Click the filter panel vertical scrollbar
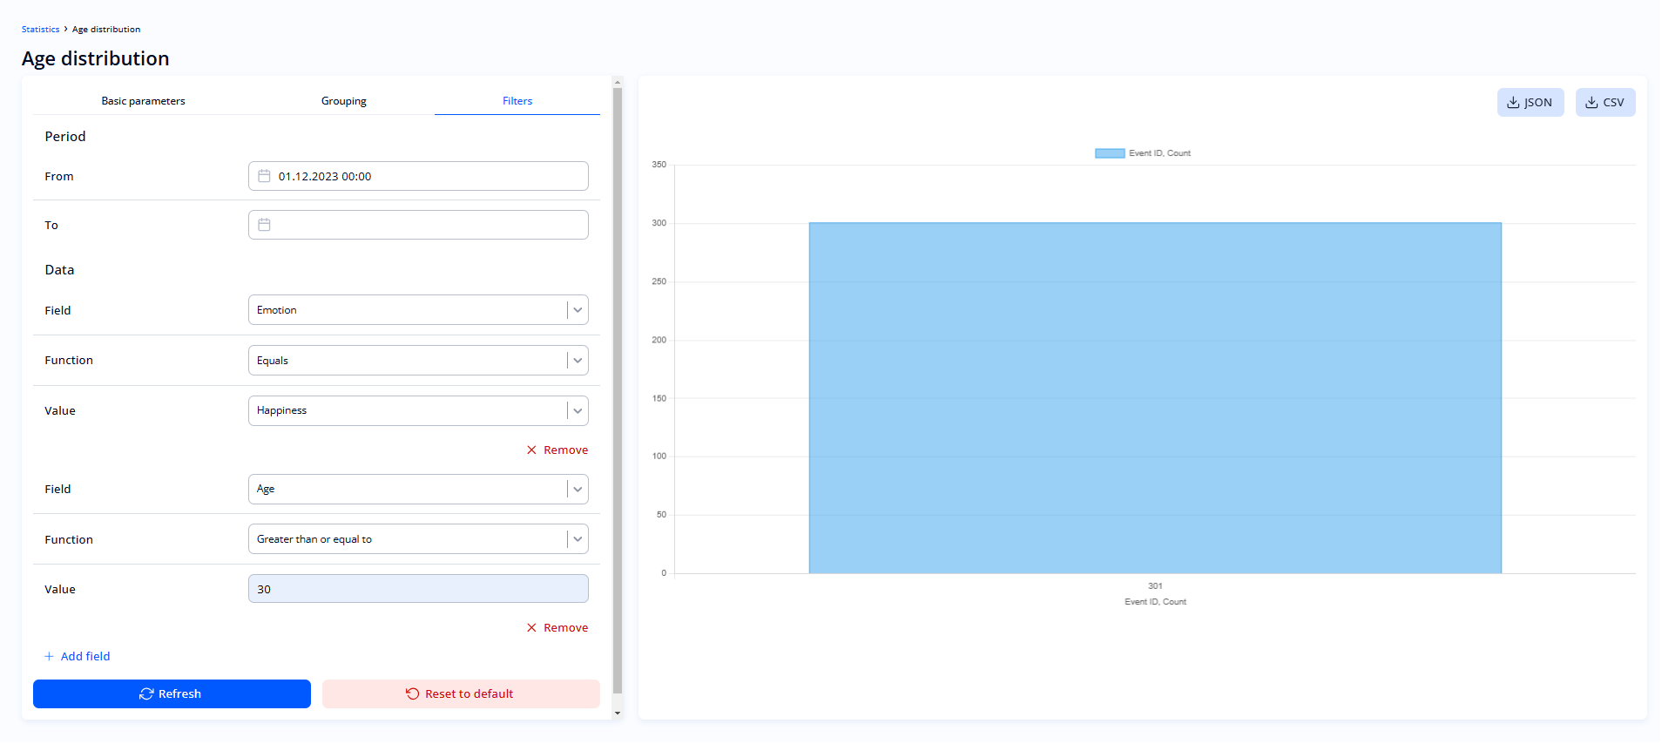The image size is (1662, 744). pos(618,392)
